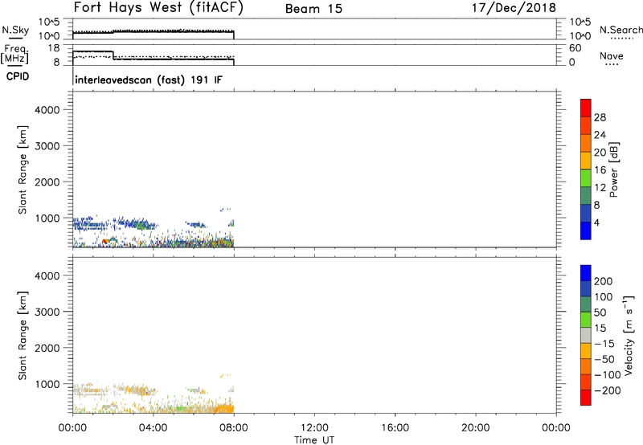Click the date '17/Dec/2018'
Screen dimensions: 643x445
coord(514,7)
